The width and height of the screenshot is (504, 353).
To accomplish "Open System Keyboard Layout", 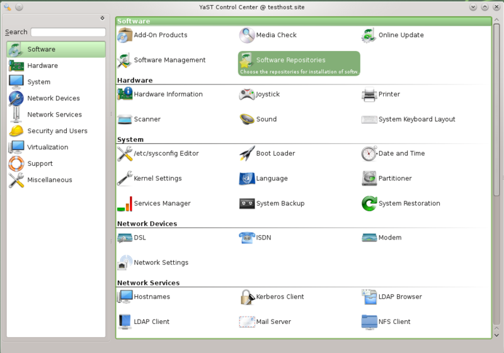I will [408, 119].
